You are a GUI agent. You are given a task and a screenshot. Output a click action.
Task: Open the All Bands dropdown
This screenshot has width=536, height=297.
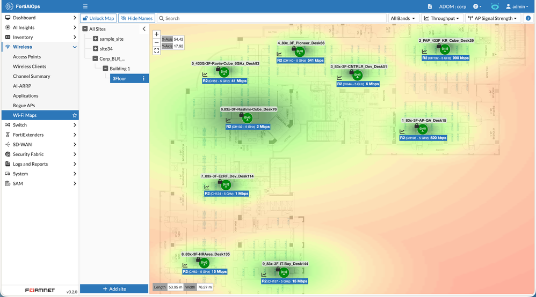click(x=402, y=18)
